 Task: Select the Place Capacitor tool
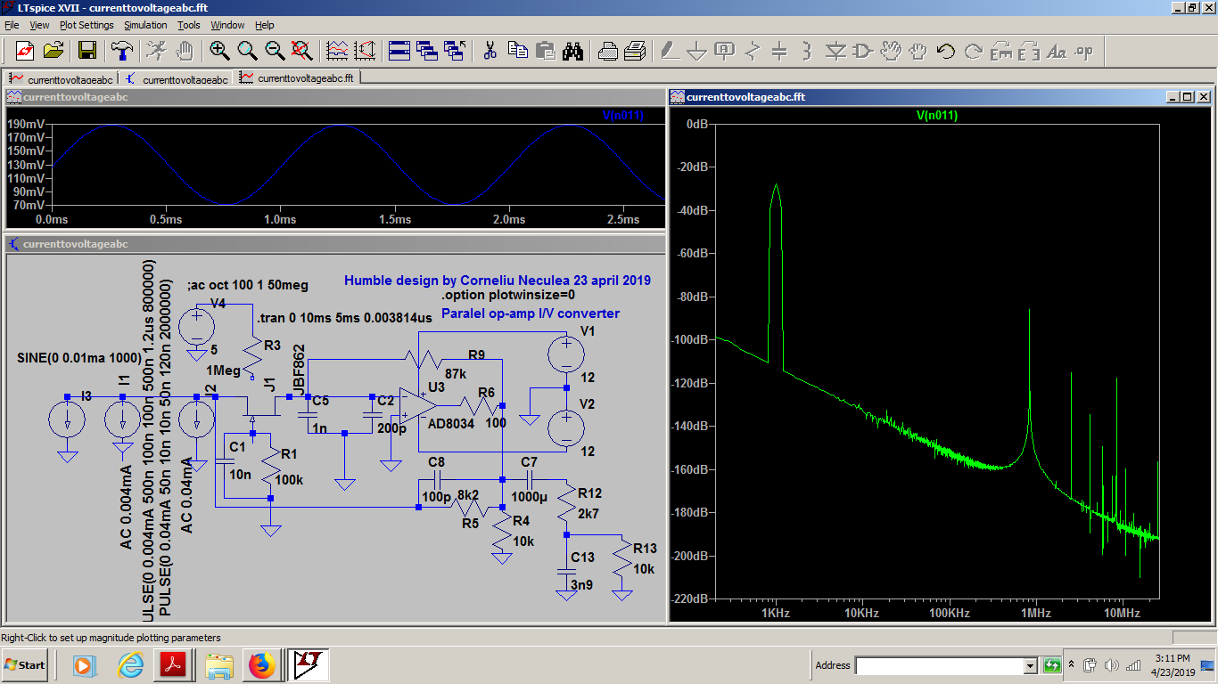[780, 51]
